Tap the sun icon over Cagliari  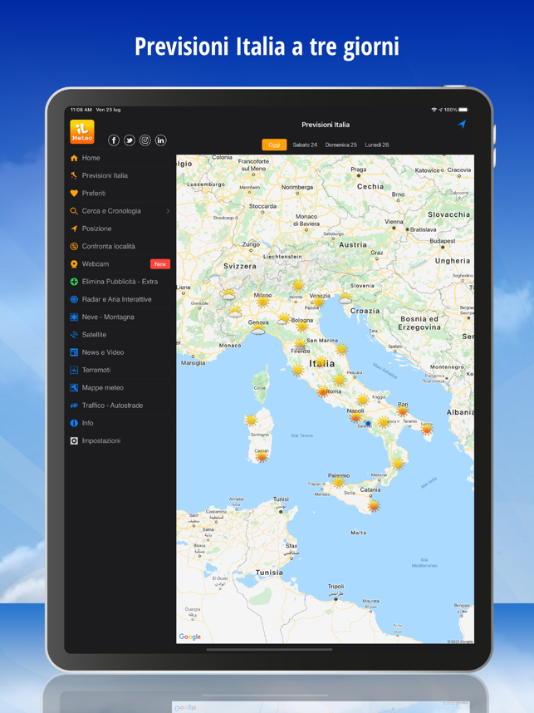click(x=262, y=456)
